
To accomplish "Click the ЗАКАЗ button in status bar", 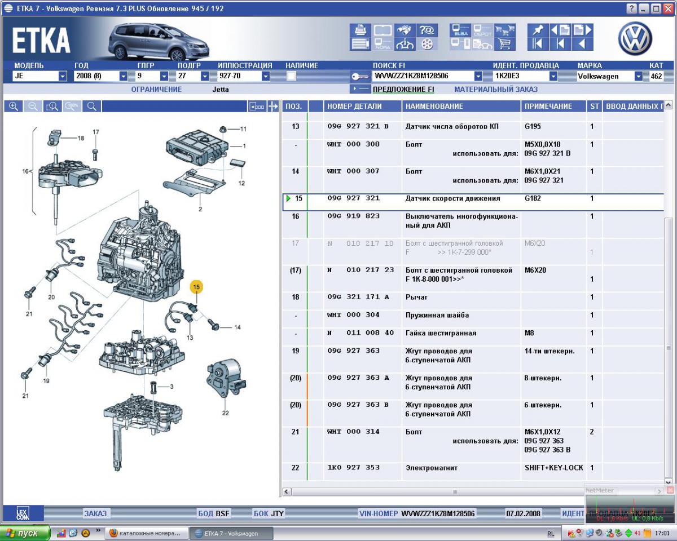I will coord(95,513).
